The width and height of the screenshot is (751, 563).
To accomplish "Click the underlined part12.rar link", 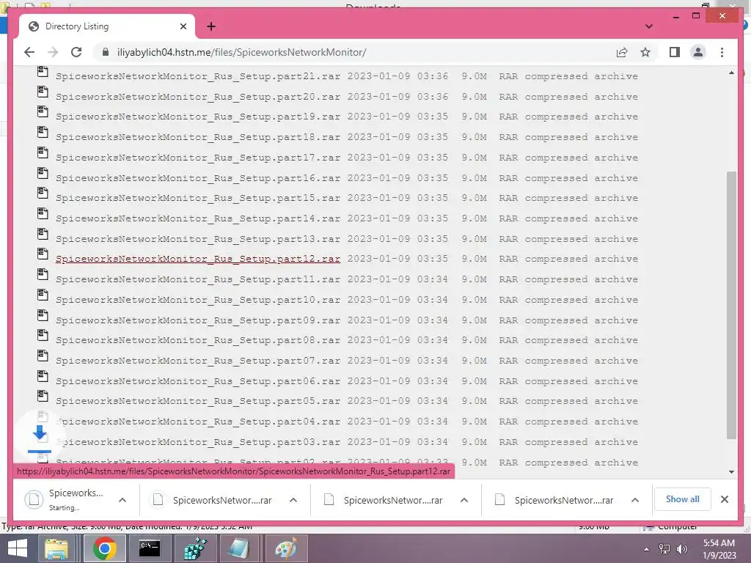I will point(198,259).
